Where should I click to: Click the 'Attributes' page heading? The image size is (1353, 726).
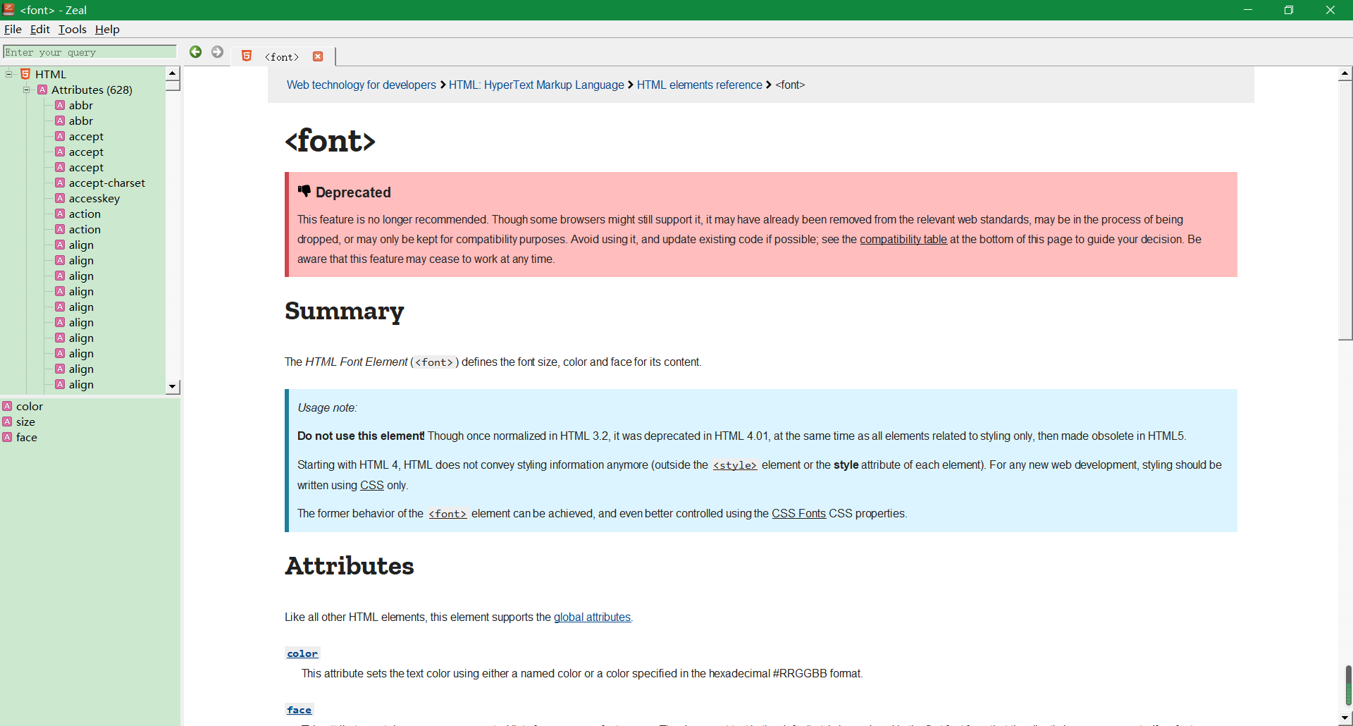(x=349, y=566)
